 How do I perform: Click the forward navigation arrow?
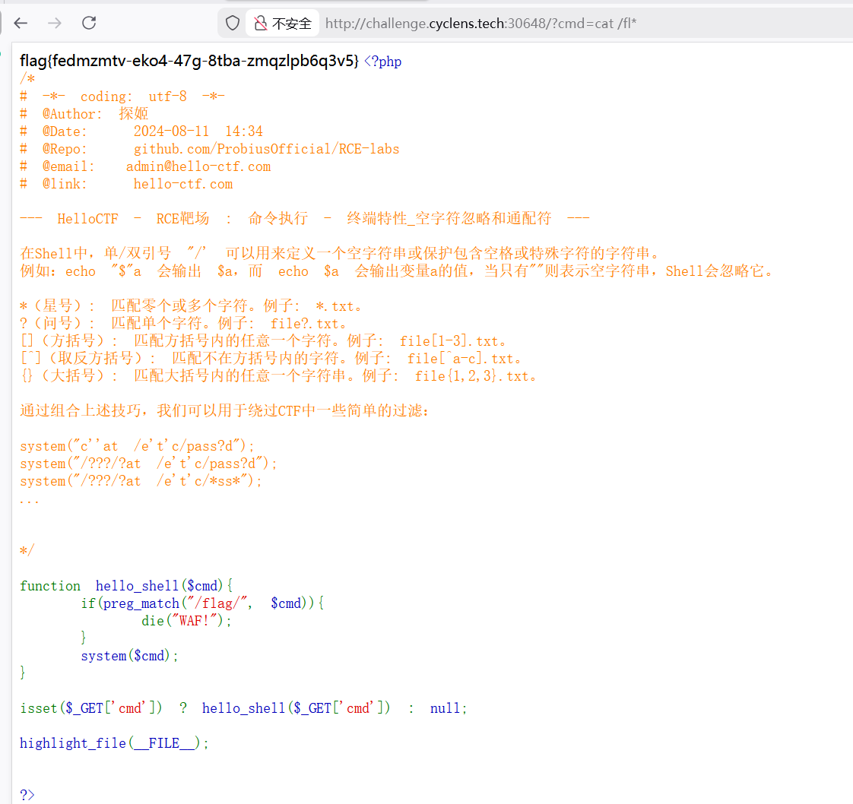tap(55, 23)
